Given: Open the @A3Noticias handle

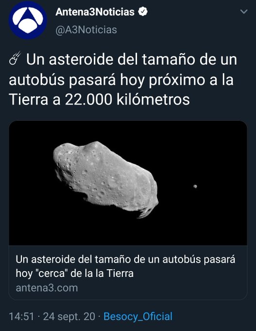Looking at the screenshot, I should coord(86,30).
